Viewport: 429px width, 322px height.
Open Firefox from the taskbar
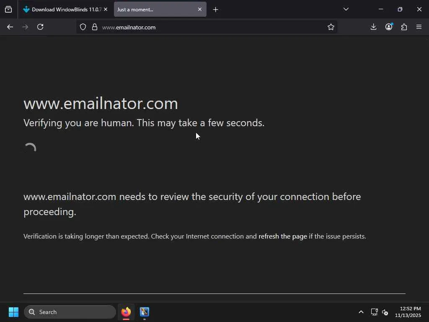click(126, 312)
